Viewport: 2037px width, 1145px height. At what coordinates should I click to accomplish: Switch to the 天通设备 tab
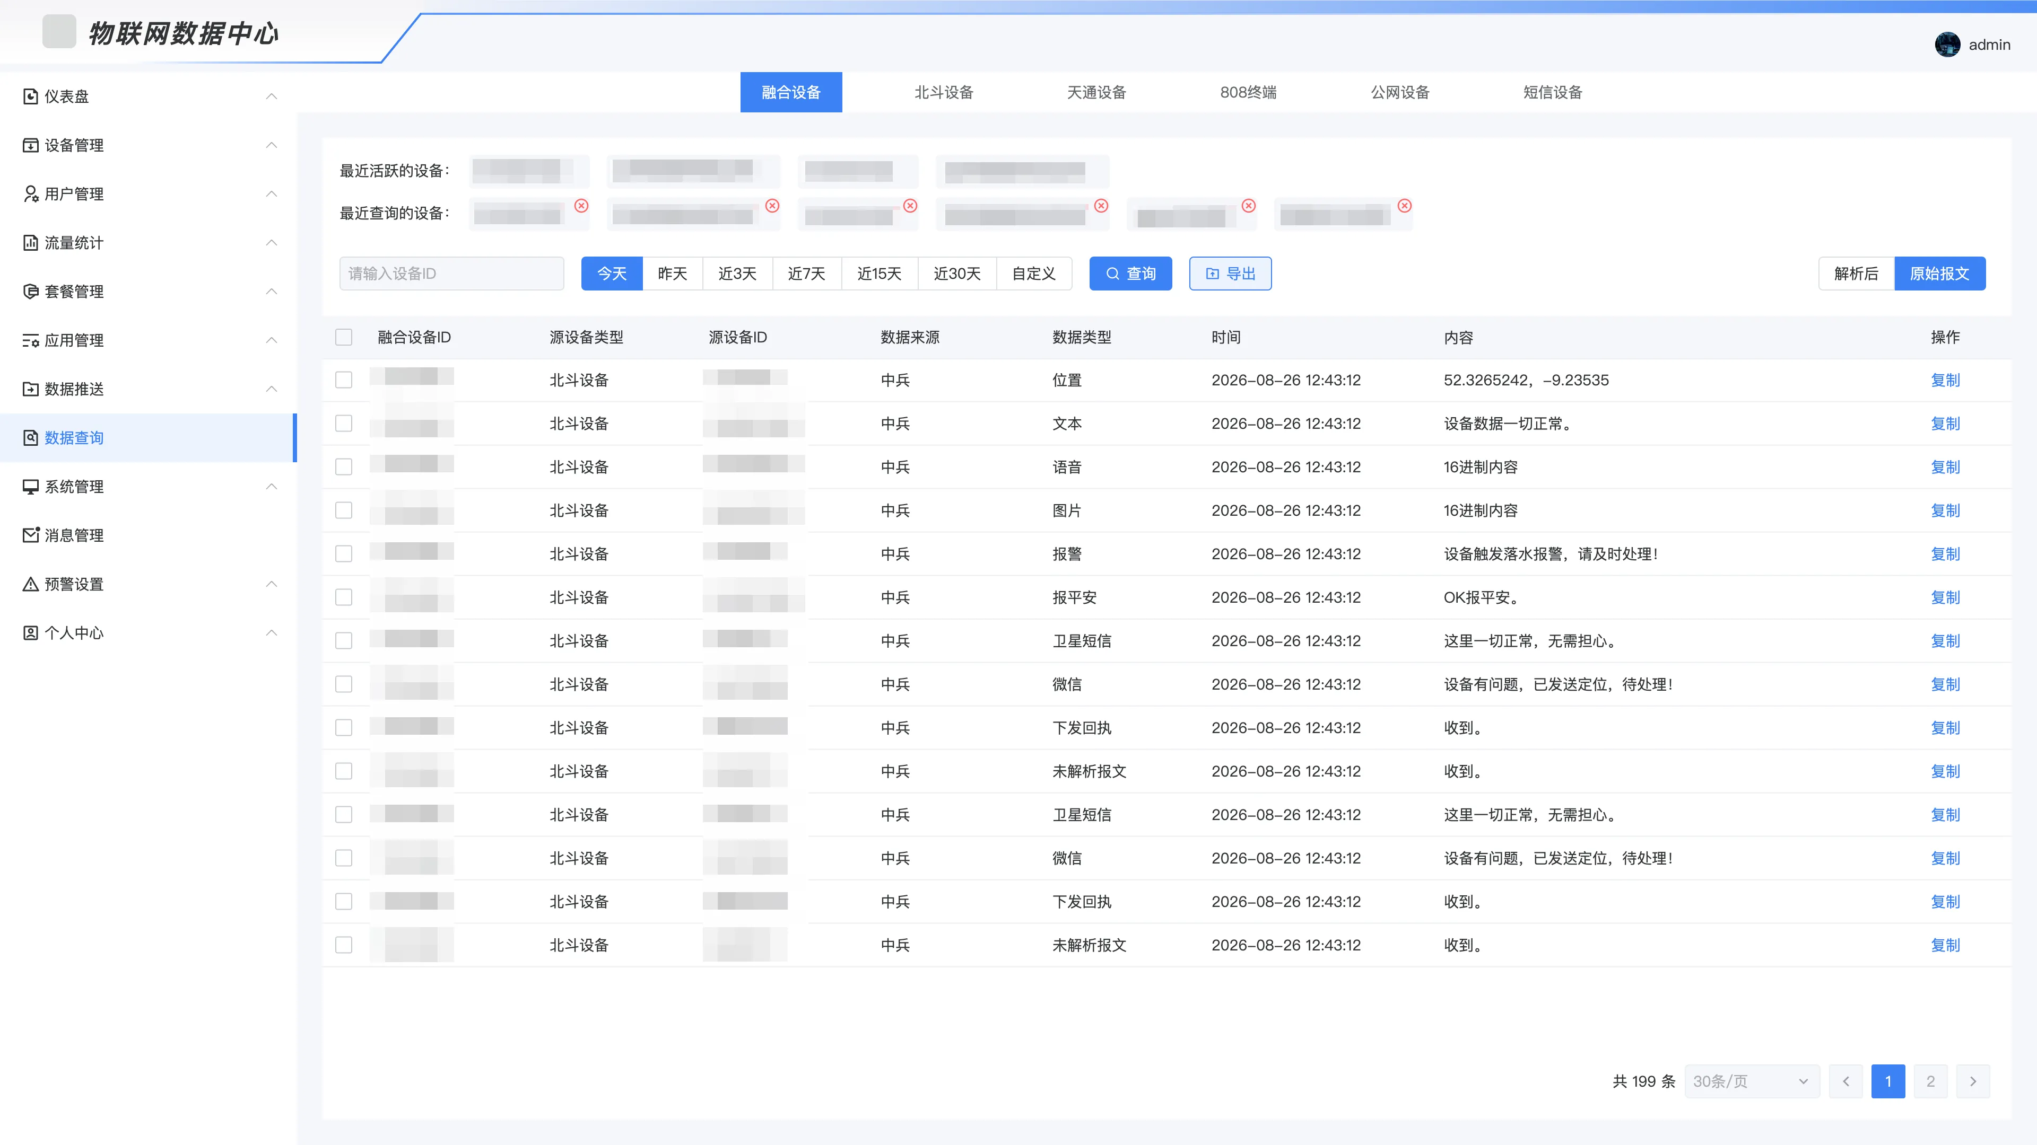[x=1096, y=92]
